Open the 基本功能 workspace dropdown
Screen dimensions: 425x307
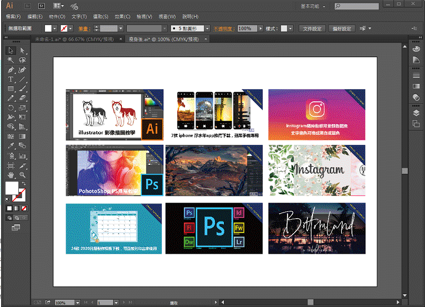(313, 6)
